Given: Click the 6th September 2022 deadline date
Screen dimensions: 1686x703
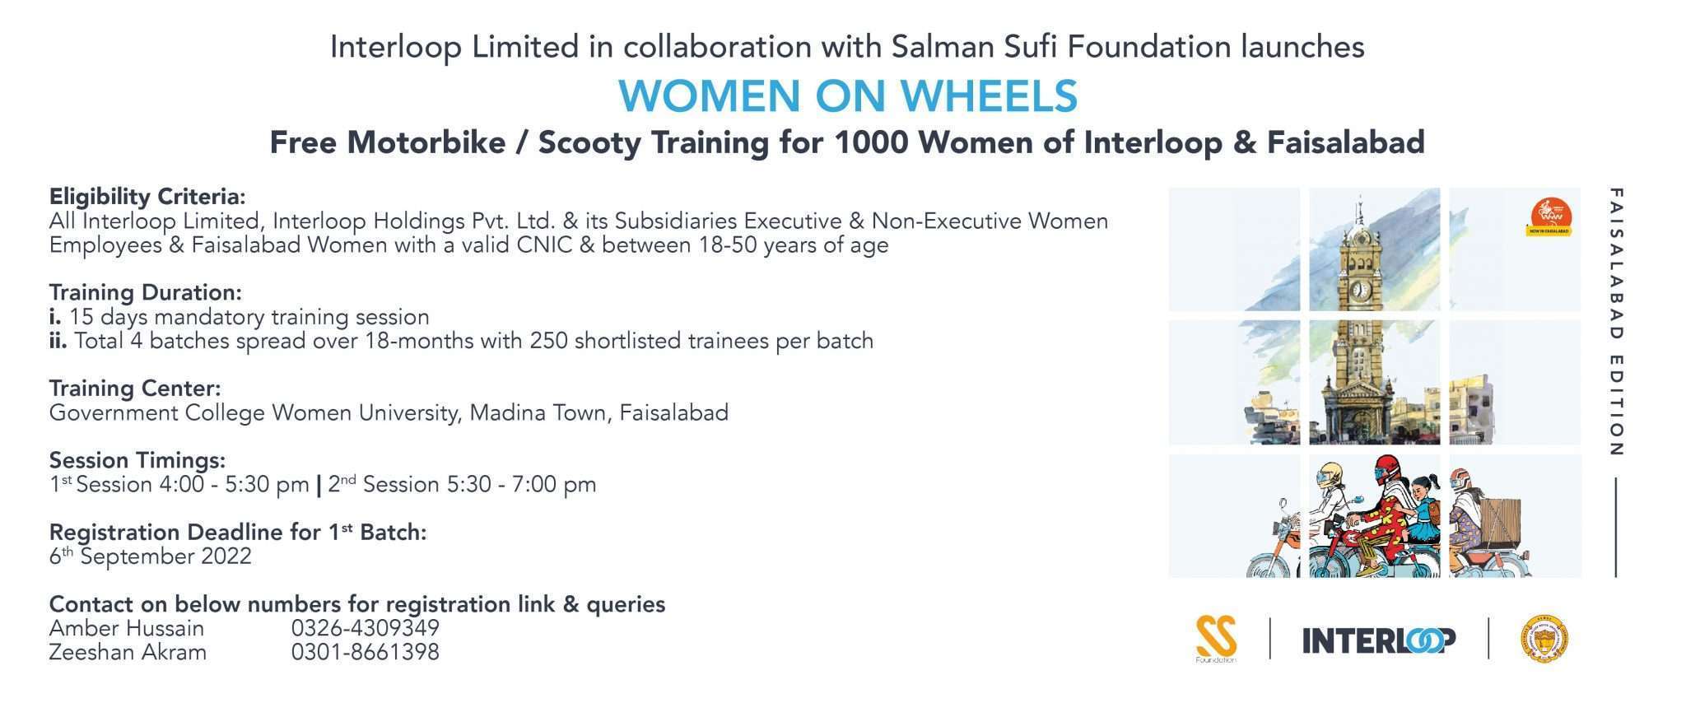Looking at the screenshot, I should [150, 556].
